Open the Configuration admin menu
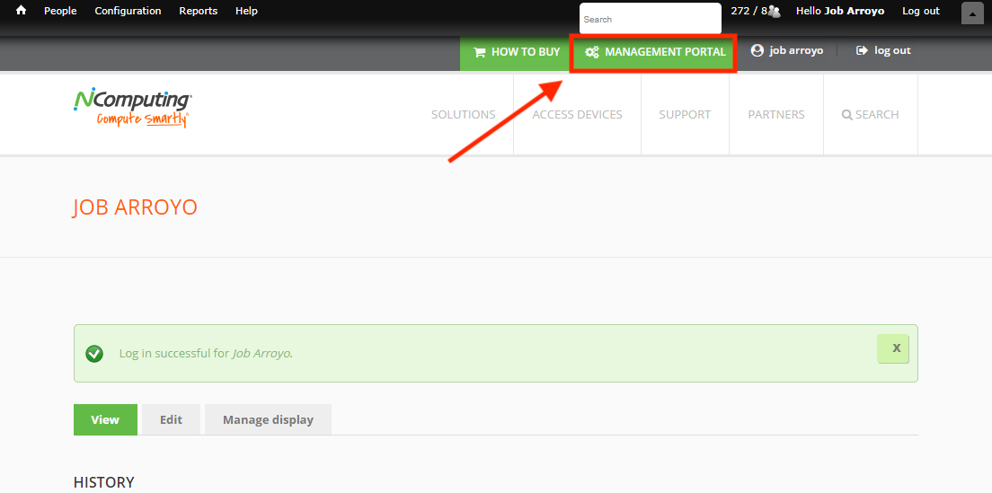992x493 pixels. click(128, 11)
